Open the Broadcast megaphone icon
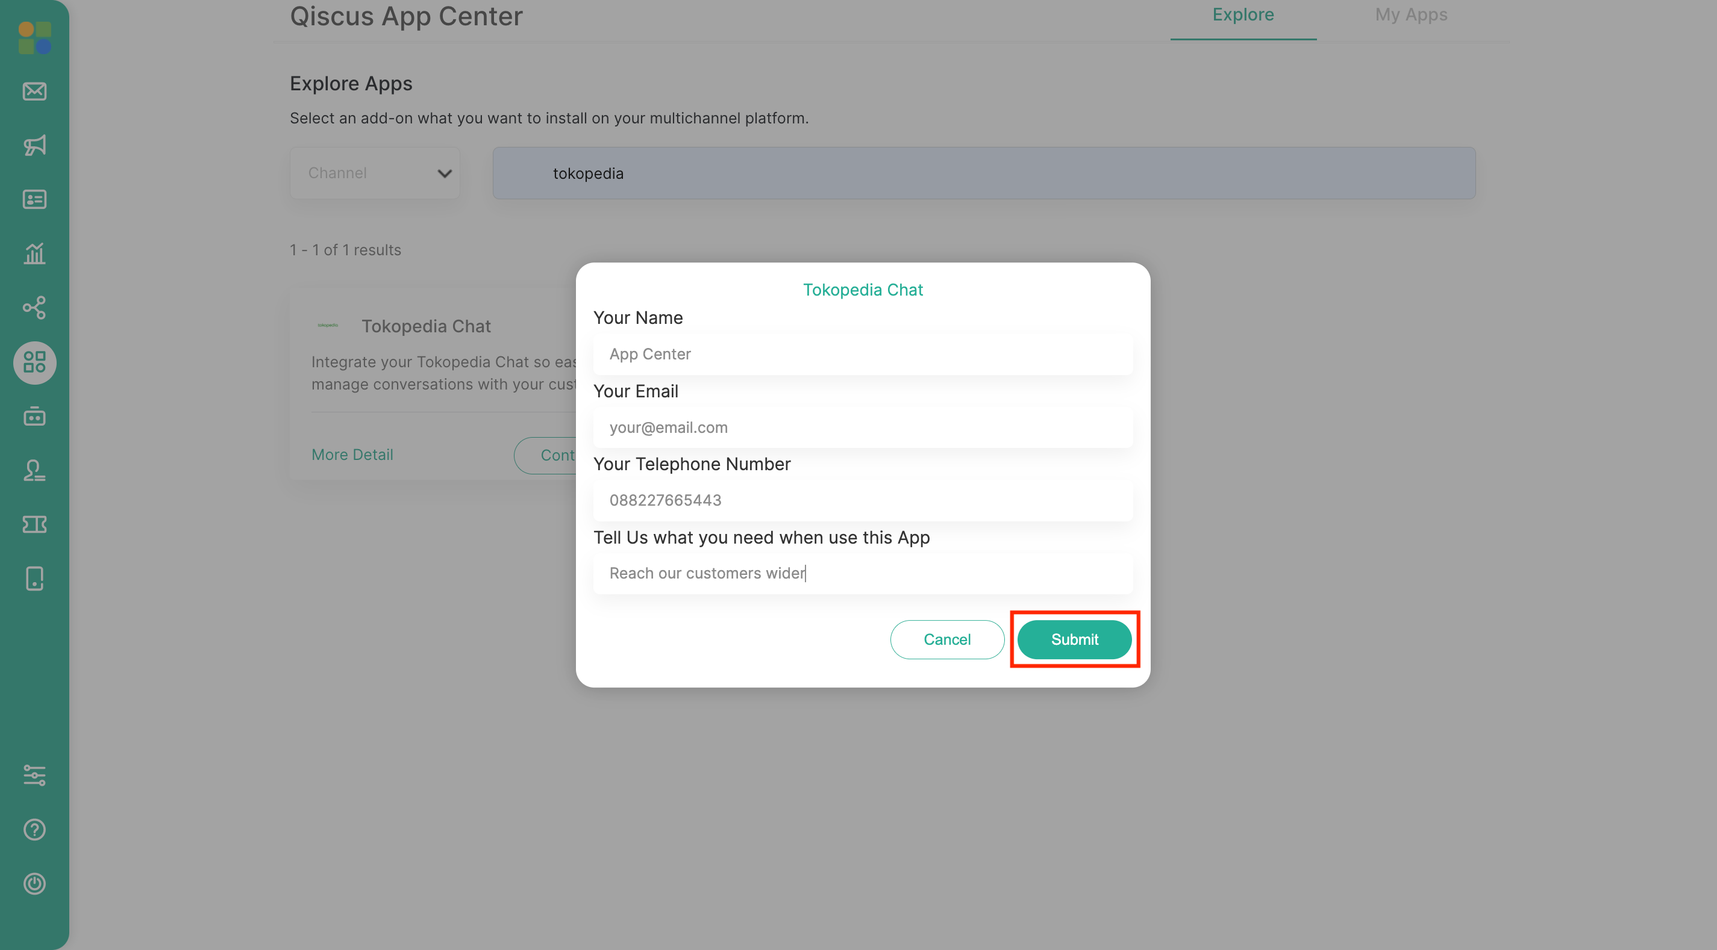This screenshot has width=1717, height=950. pos(35,145)
